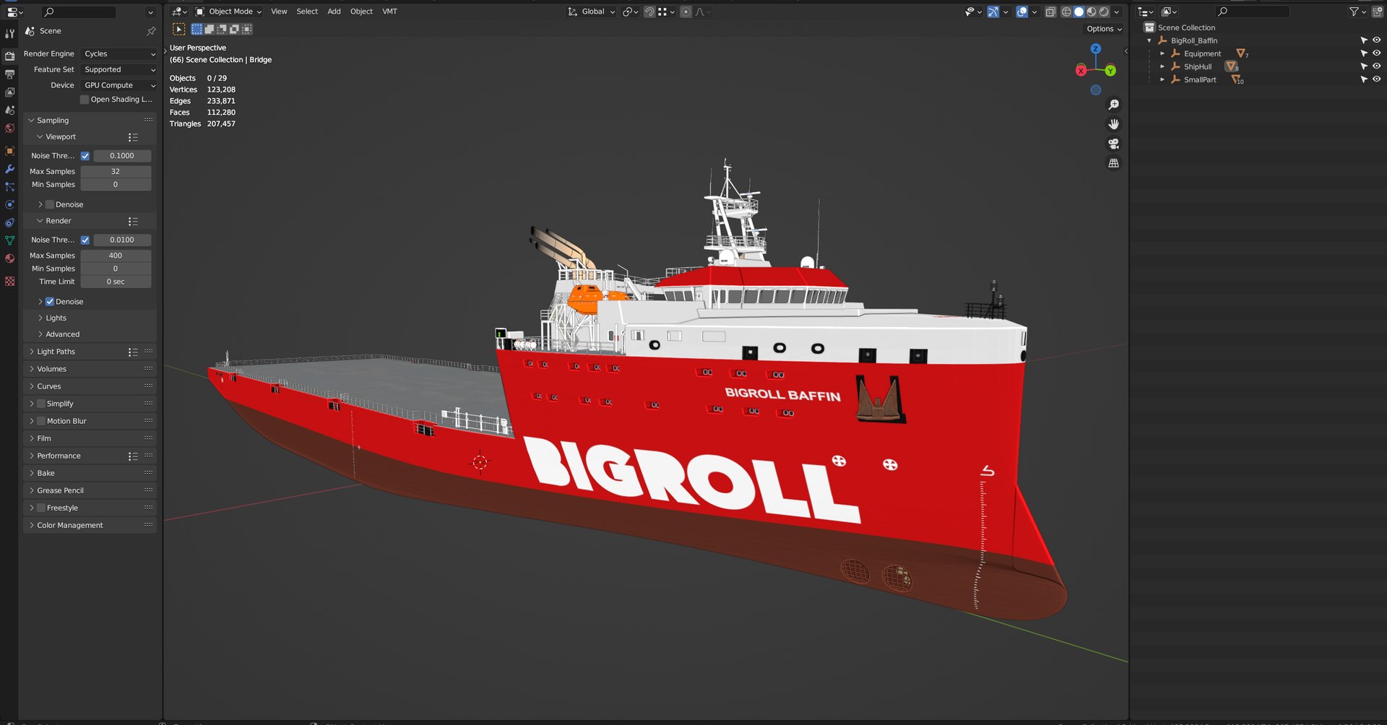Open the Object menu
Viewport: 1387px width, 725px height.
point(361,12)
